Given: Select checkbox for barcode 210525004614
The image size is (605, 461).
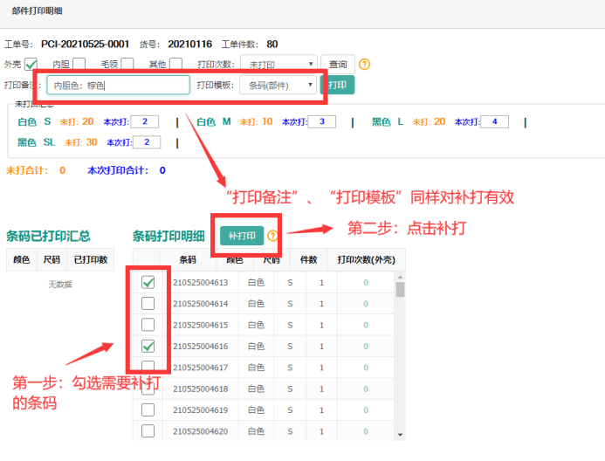Looking at the screenshot, I should [148, 303].
